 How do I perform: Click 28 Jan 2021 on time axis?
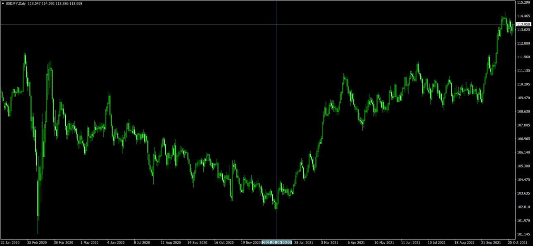[x=304, y=243]
